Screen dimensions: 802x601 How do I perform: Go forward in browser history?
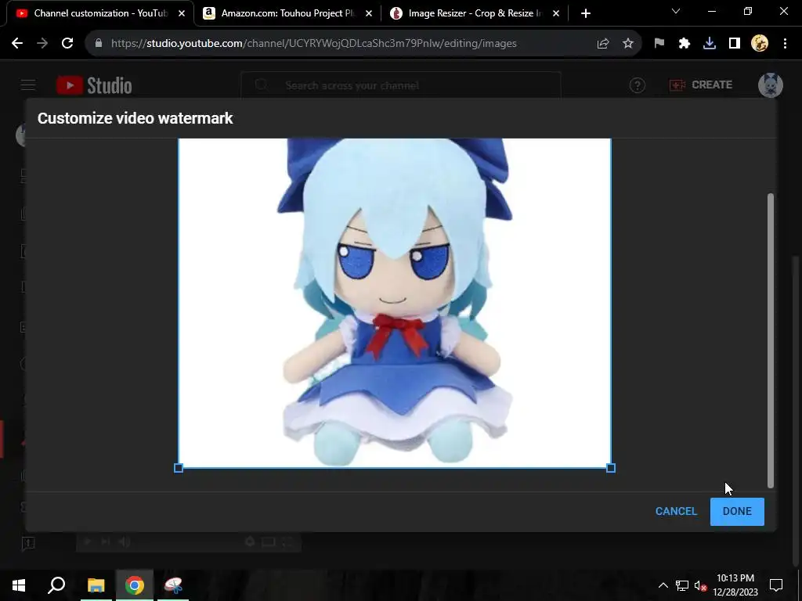42,44
